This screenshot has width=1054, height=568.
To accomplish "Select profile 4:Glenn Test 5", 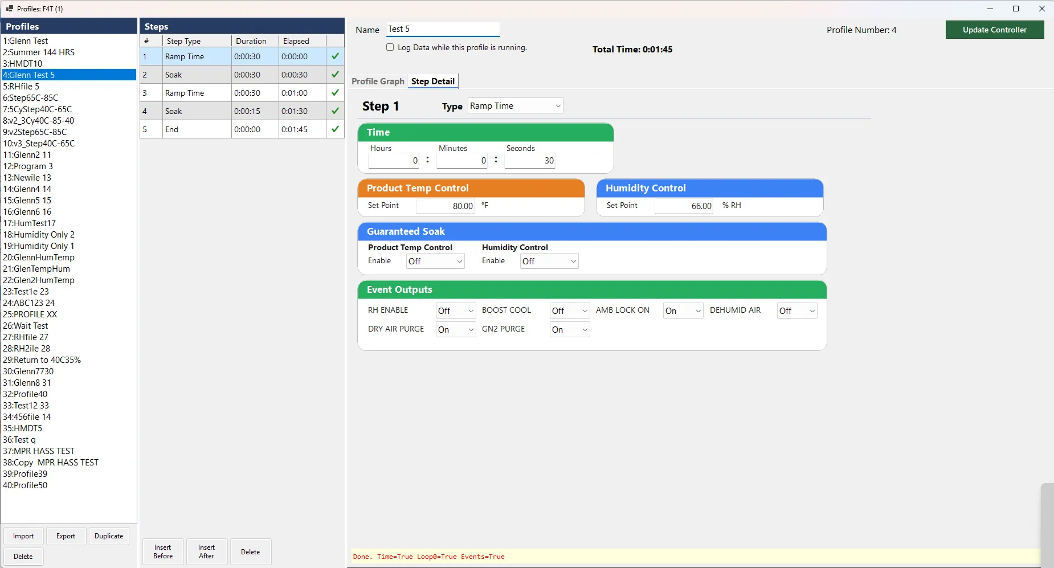I will pos(69,75).
